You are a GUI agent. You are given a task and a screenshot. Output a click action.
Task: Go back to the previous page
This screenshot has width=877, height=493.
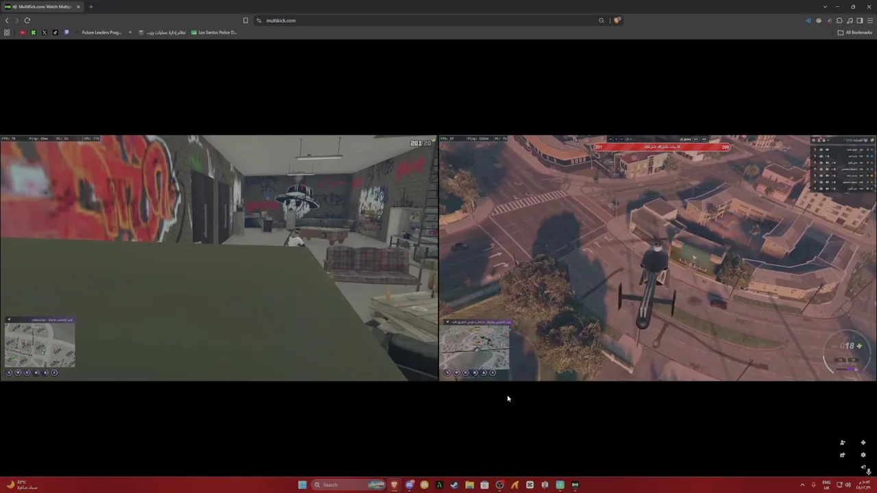(7, 21)
